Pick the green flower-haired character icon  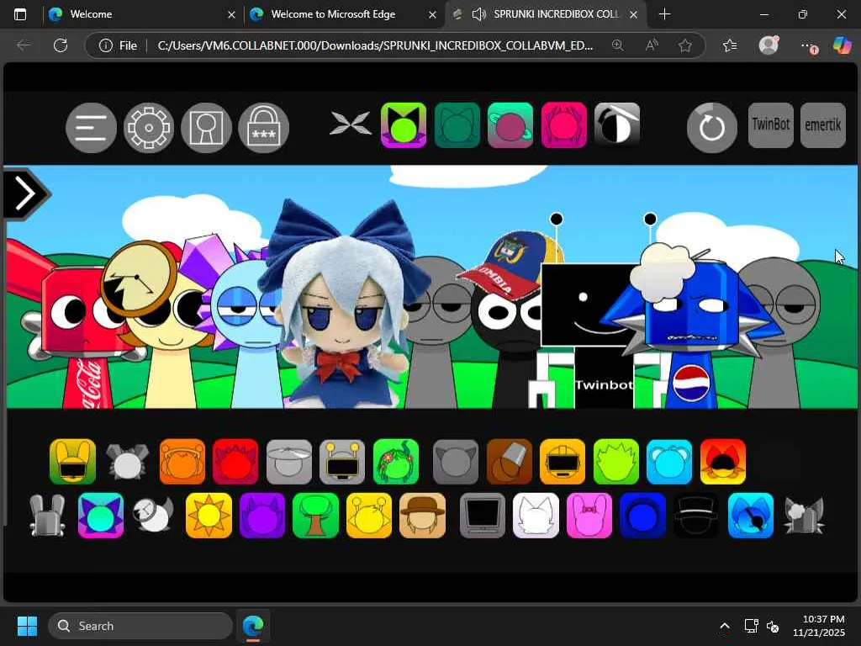click(396, 462)
